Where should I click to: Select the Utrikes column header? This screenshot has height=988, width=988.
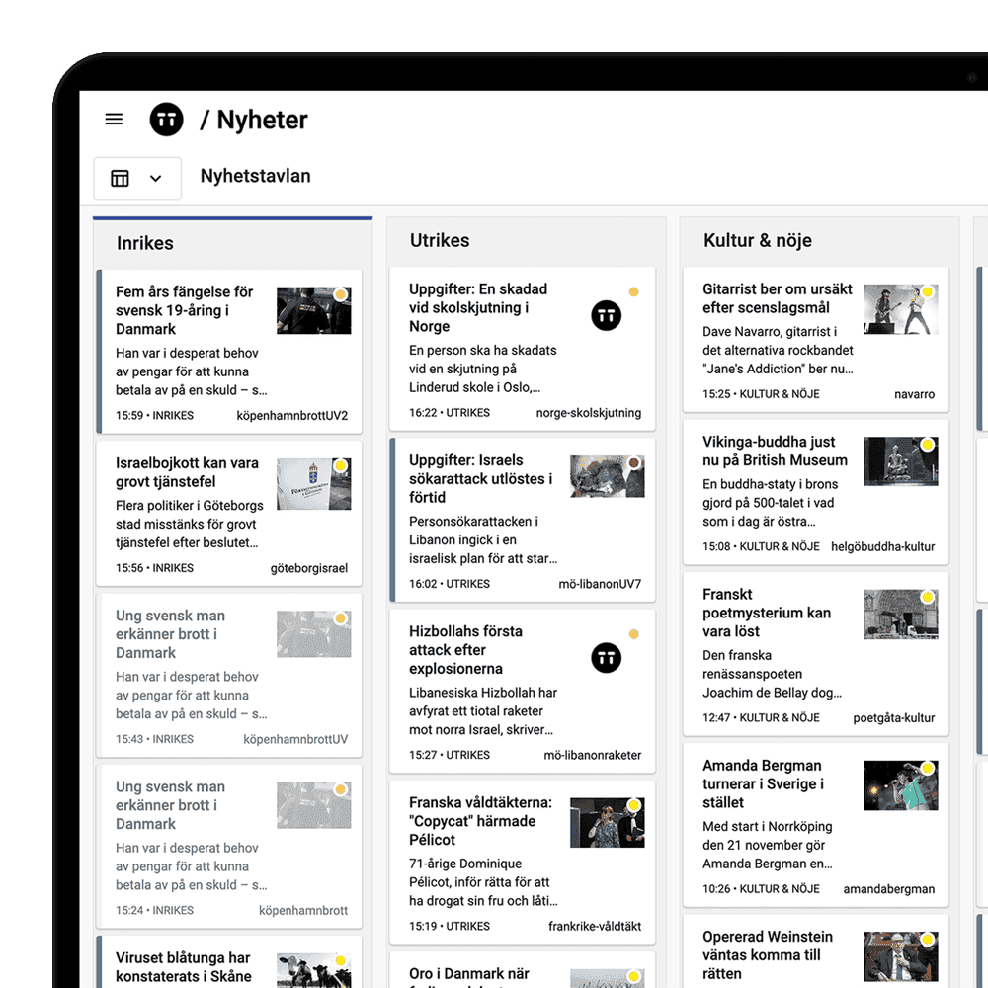[440, 240]
